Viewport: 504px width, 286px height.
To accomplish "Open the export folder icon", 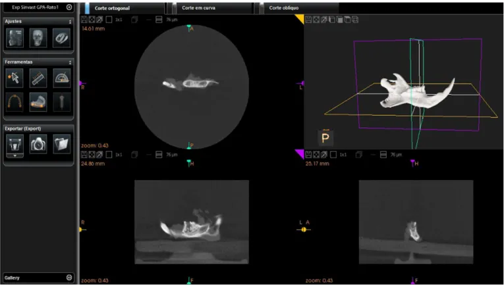I will 62,144.
